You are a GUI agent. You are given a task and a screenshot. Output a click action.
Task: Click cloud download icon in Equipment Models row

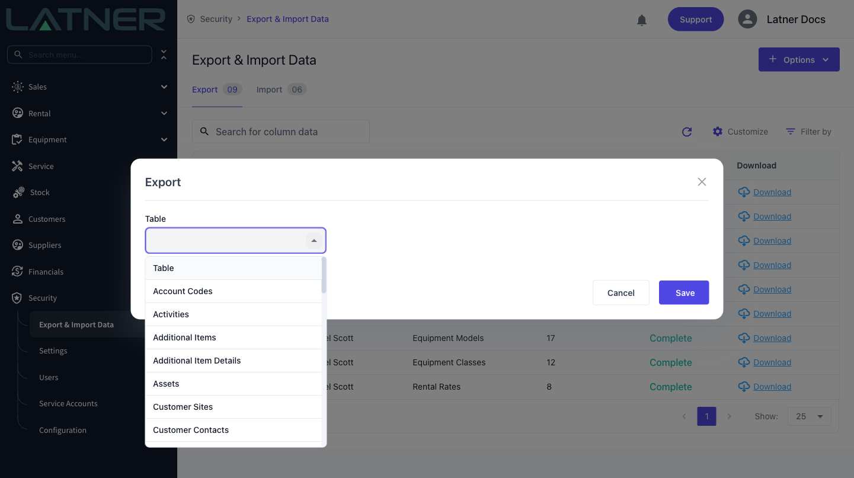click(744, 338)
